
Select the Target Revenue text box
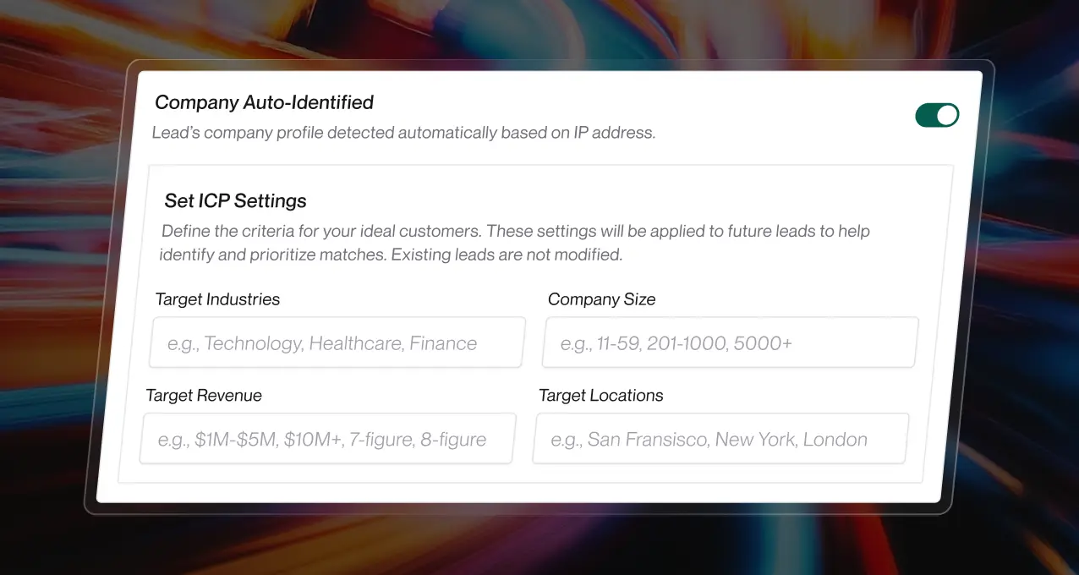click(327, 439)
